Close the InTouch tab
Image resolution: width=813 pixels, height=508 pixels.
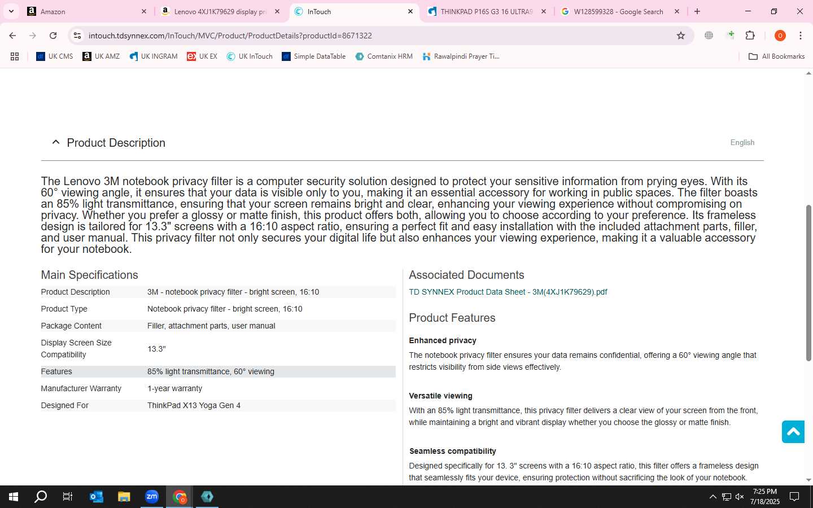click(x=410, y=11)
